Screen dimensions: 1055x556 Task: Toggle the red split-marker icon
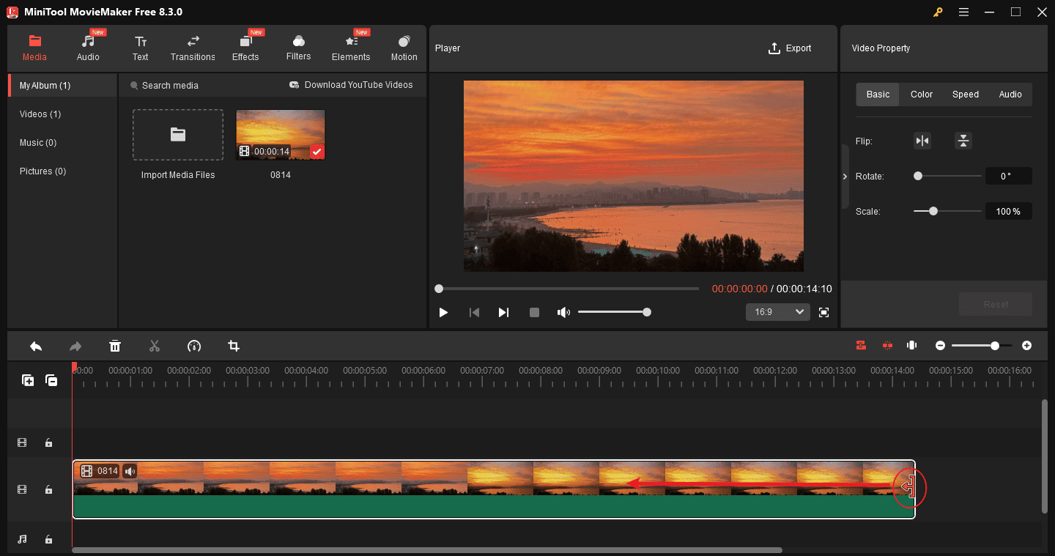(x=887, y=345)
